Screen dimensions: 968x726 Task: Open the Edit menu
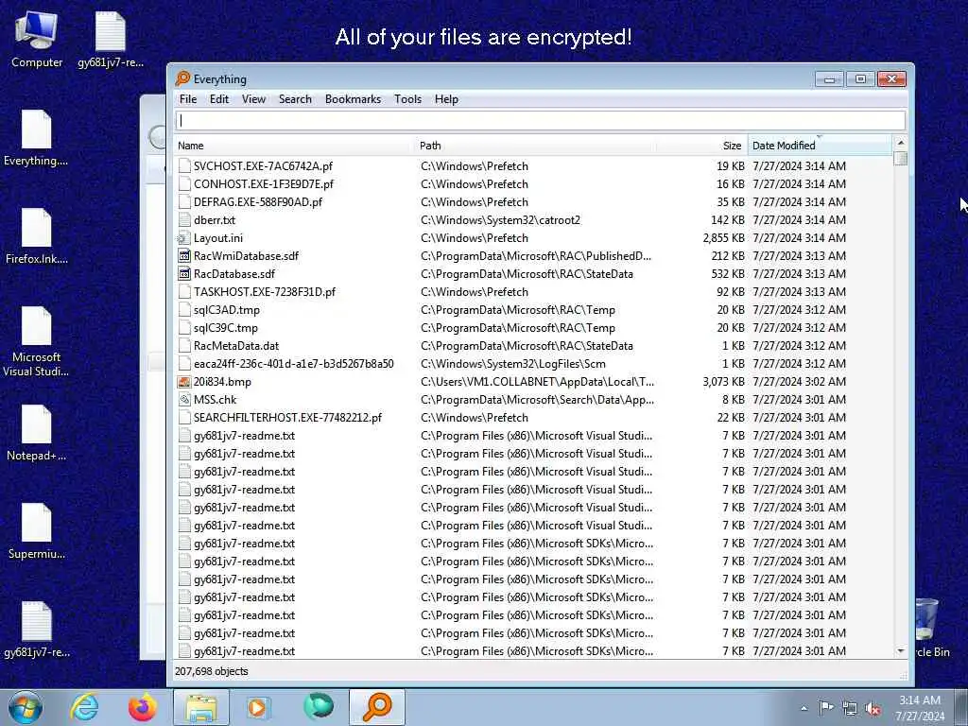(x=219, y=98)
